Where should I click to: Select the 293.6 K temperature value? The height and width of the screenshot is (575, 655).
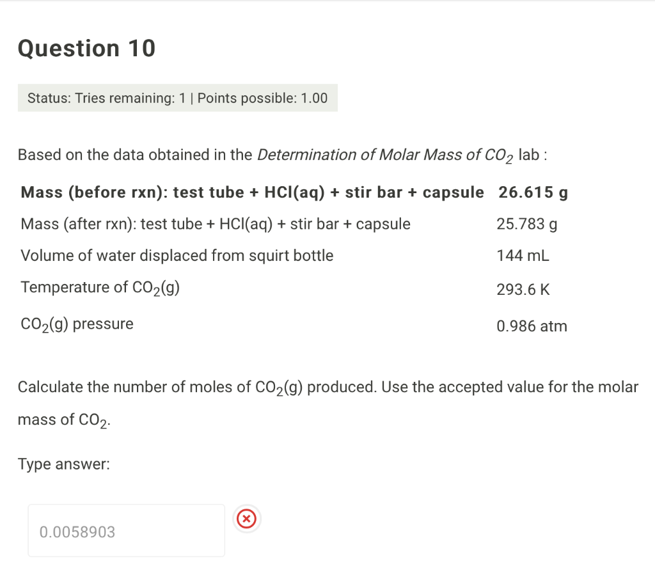[523, 289]
